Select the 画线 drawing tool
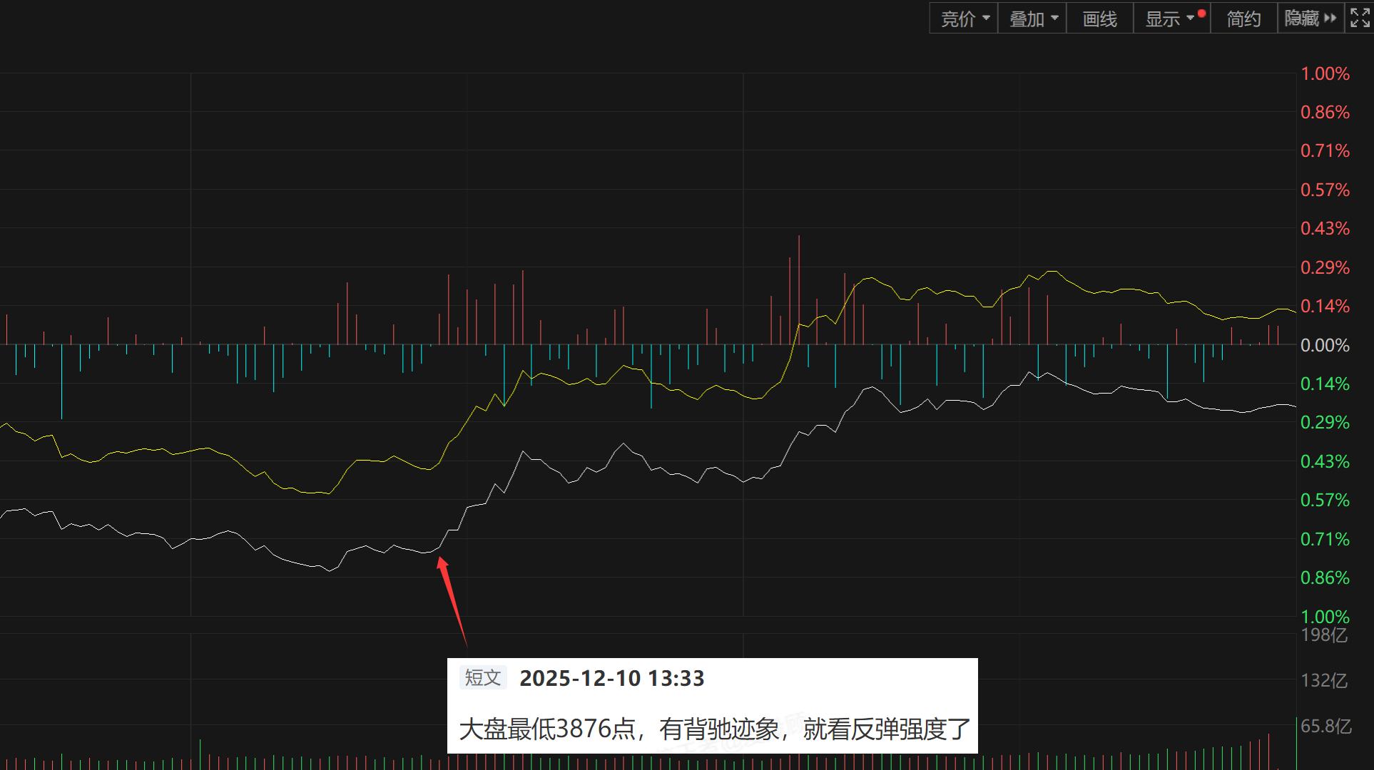 (1099, 19)
